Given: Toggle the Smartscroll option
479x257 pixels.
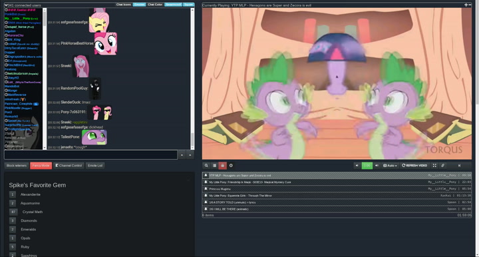Looking at the screenshot, I should [173, 5].
